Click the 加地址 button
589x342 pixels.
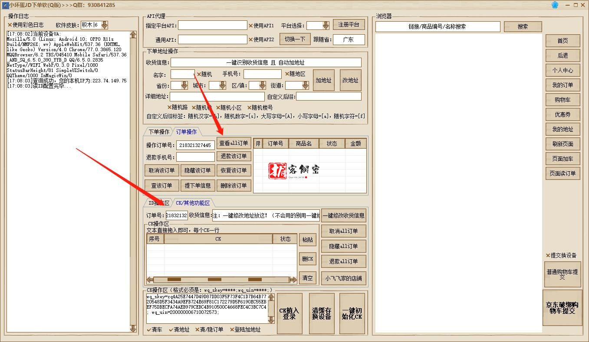[x=323, y=80]
